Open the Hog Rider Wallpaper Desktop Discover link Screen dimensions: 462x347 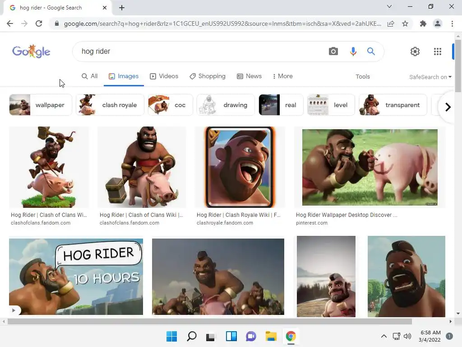346,215
